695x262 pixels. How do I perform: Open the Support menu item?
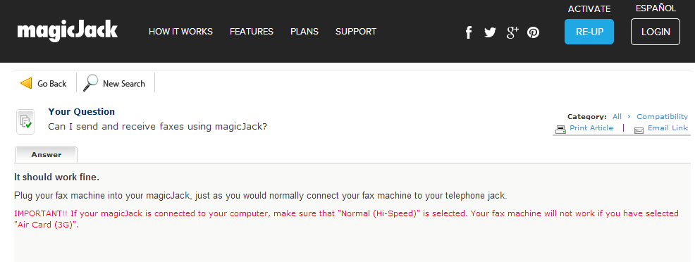point(355,32)
